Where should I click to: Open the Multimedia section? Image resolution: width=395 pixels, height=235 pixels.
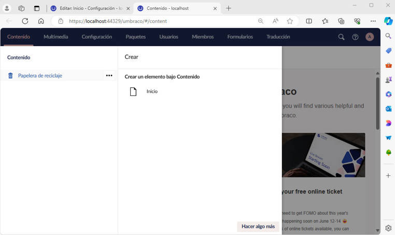pos(55,37)
